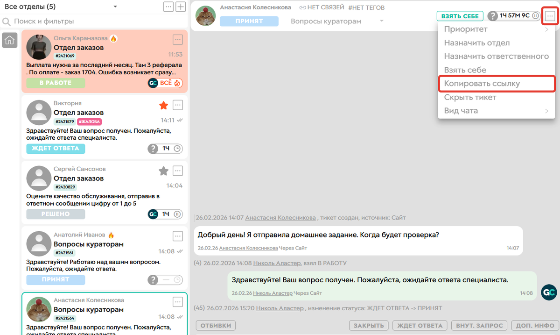Click the fire icon next to Анатолий Иванов

point(111,235)
